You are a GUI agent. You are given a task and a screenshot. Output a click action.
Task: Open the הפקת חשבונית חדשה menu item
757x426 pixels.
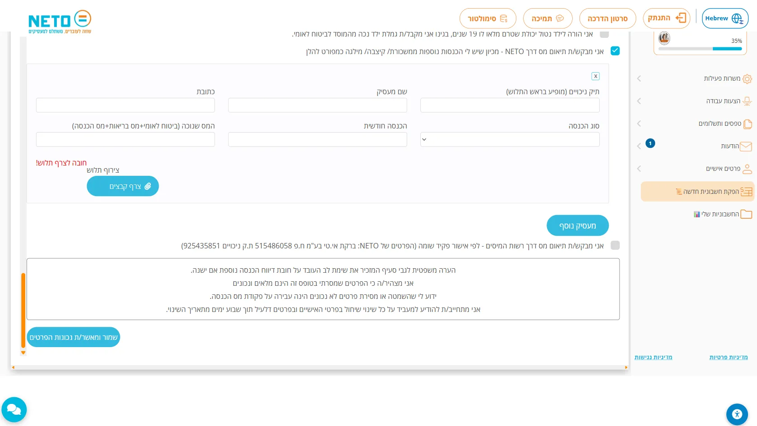(x=697, y=192)
